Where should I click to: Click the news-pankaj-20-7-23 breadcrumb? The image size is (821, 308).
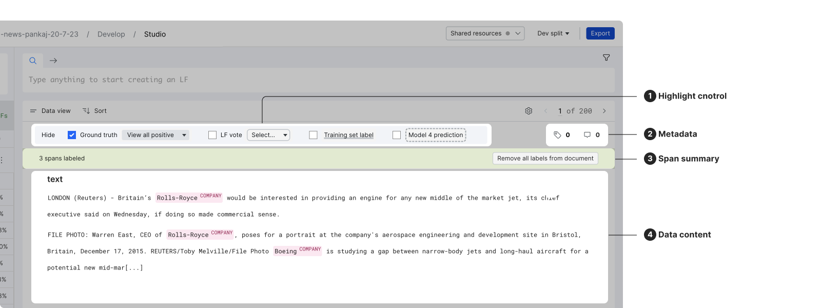coord(40,34)
